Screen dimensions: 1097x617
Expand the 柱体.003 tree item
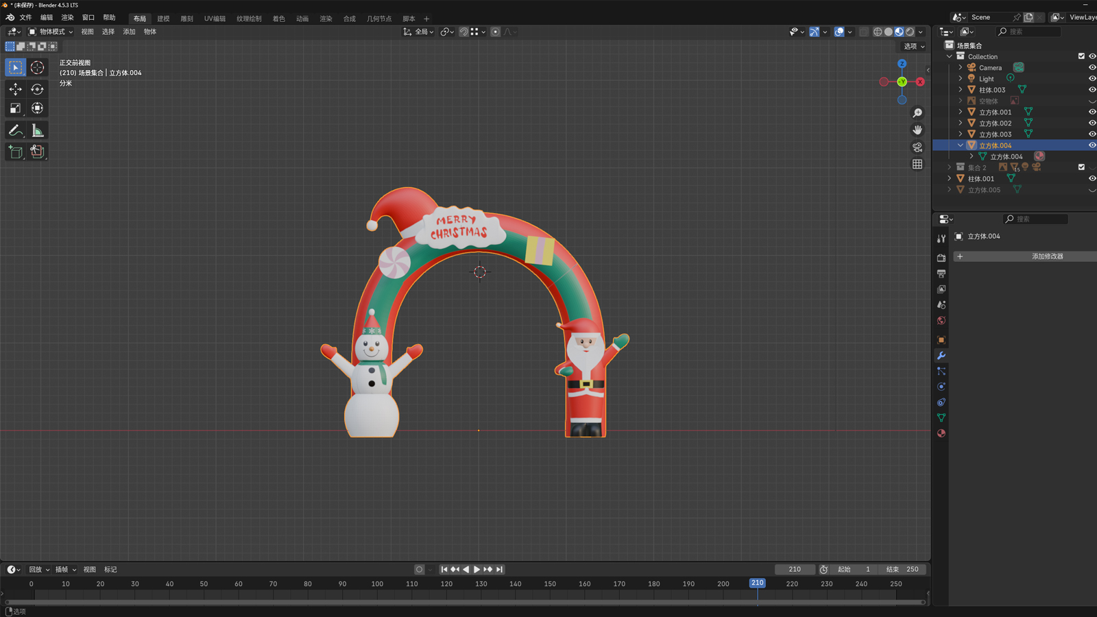[x=960, y=90]
